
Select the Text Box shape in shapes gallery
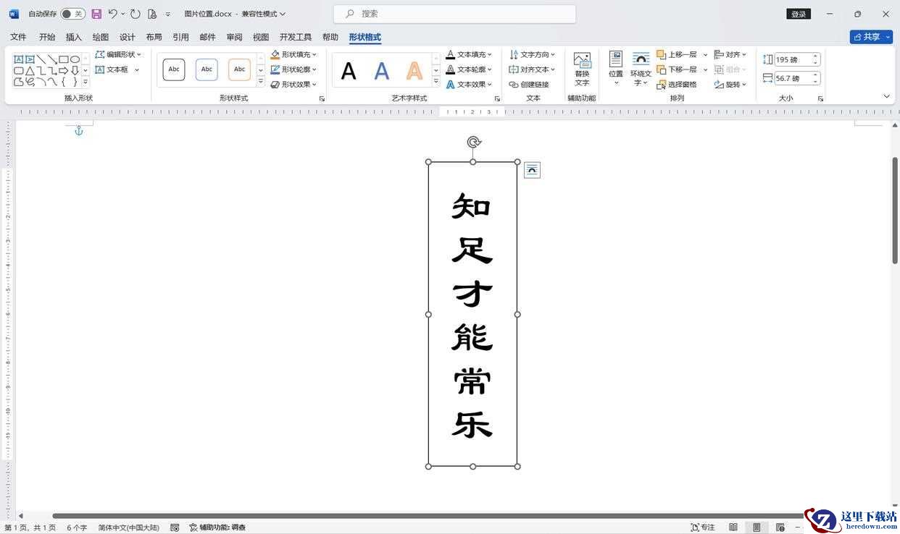pos(19,59)
